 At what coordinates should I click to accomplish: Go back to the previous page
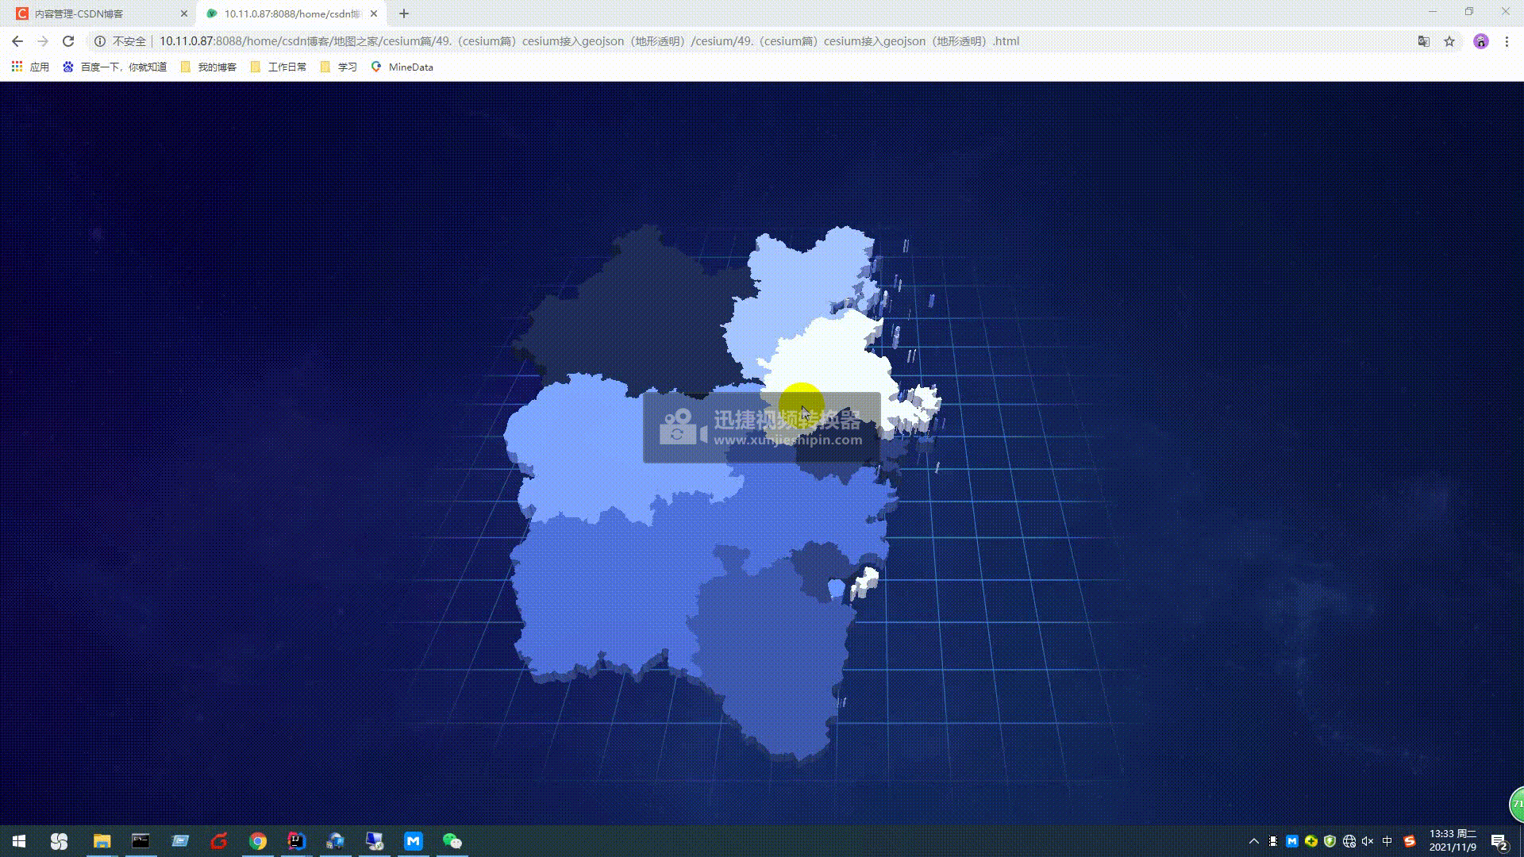point(17,41)
